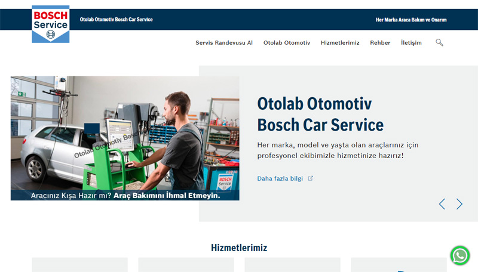The width and height of the screenshot is (478, 272).
Task: Open WhatsApp chat button
Action: 459,255
